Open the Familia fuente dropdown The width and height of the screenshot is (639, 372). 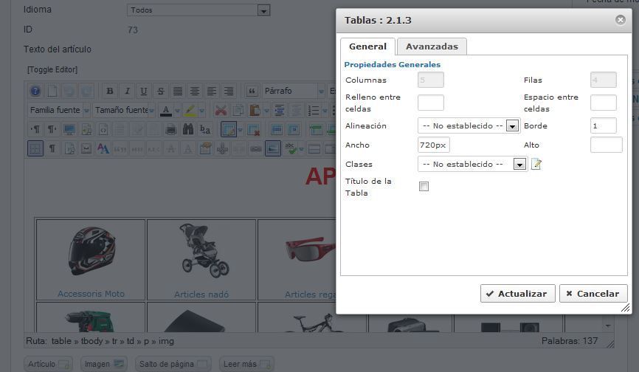coord(59,110)
